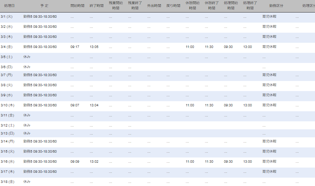Click the 13:04 end time on 3/10

(94, 105)
